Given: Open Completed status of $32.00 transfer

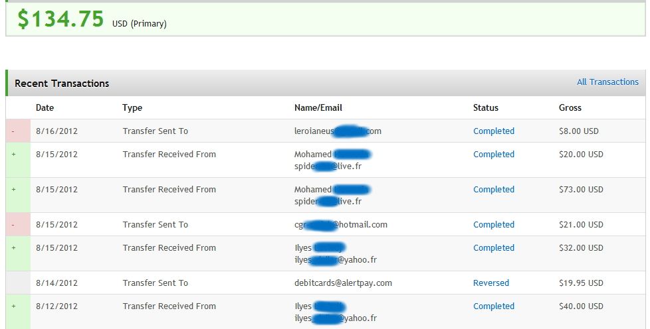Looking at the screenshot, I should [494, 248].
